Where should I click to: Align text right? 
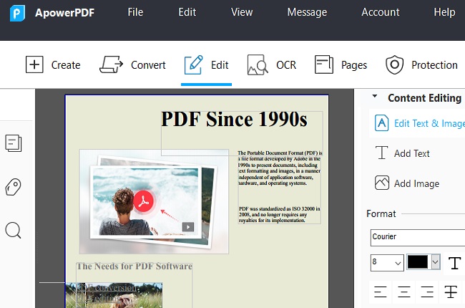pyautogui.click(x=427, y=292)
